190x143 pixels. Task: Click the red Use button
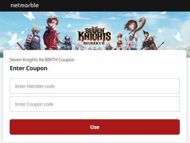click(x=95, y=127)
